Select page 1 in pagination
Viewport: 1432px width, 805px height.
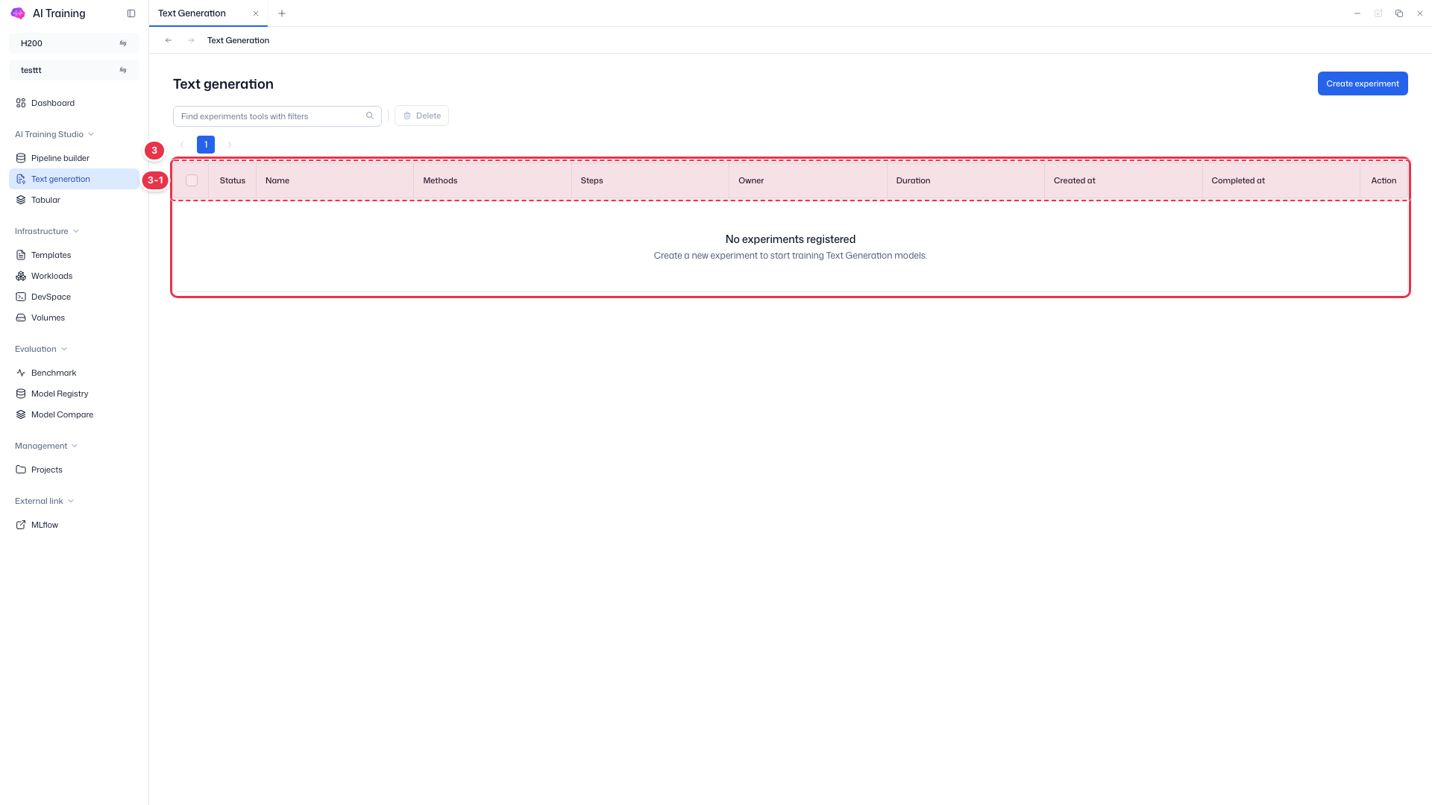click(x=206, y=145)
